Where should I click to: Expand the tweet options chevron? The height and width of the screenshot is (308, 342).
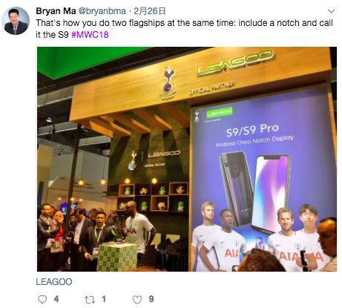click(x=331, y=11)
